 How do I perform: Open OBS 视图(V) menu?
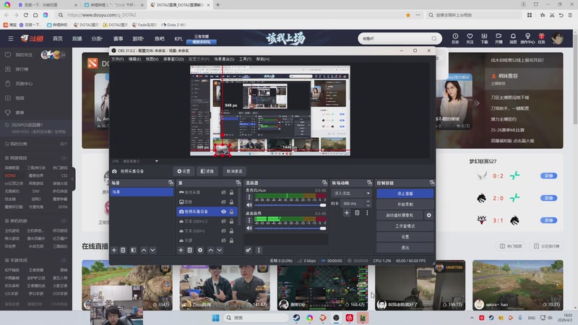[x=152, y=59]
